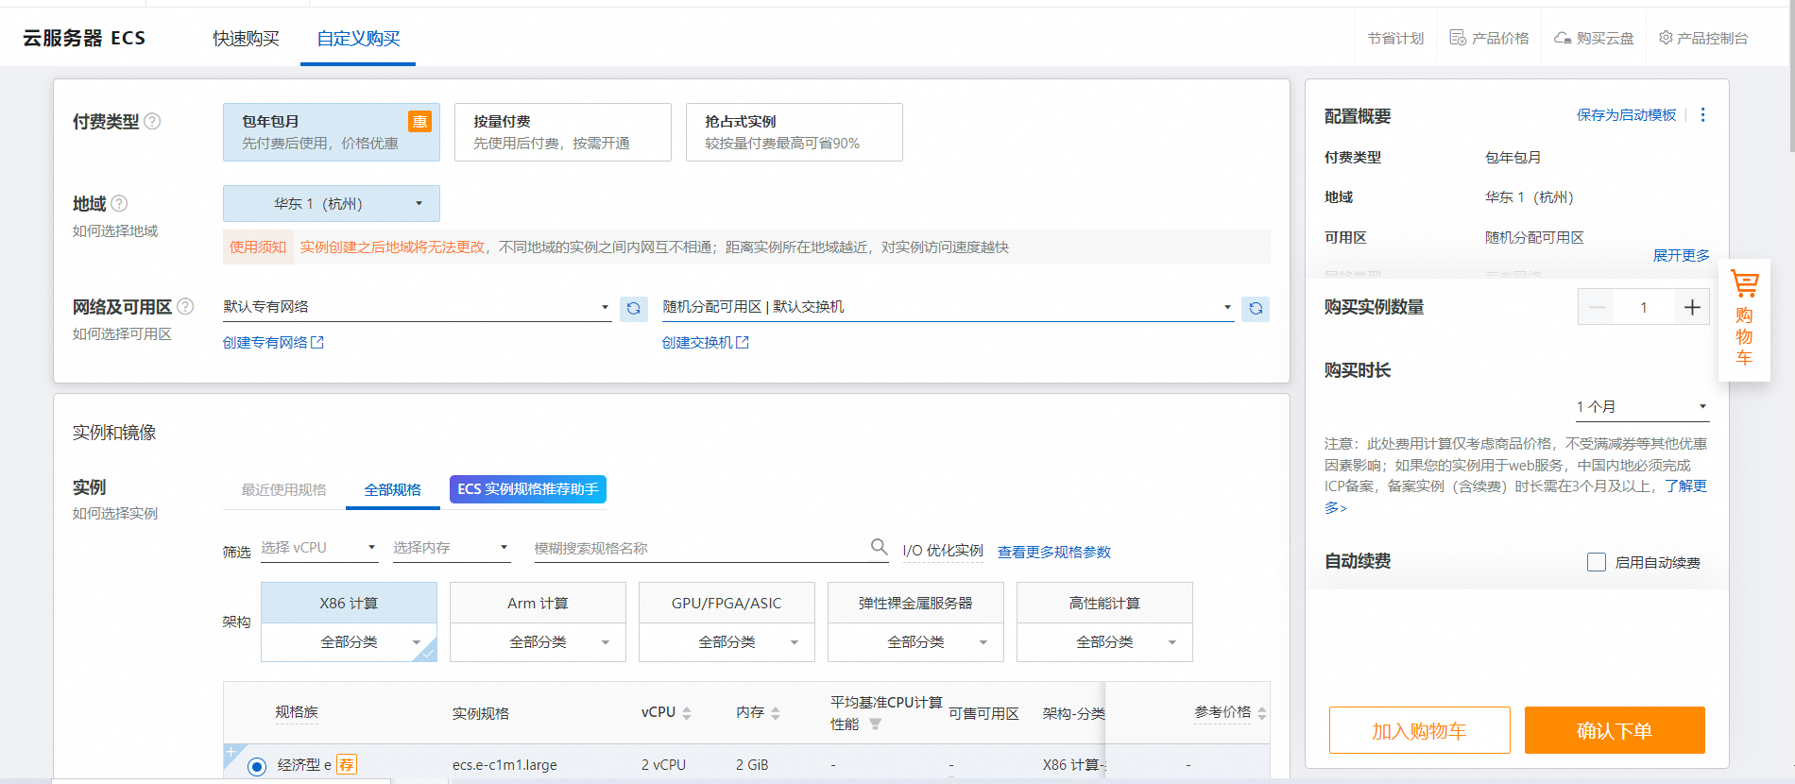Image resolution: width=1795 pixels, height=784 pixels.
Task: Increase instance quantity with plus button
Action: coord(1692,307)
